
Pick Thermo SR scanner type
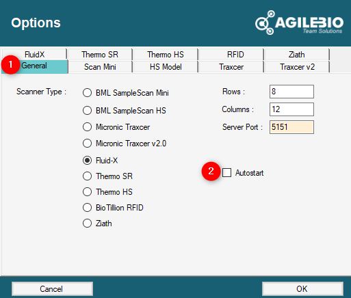[x=87, y=176]
